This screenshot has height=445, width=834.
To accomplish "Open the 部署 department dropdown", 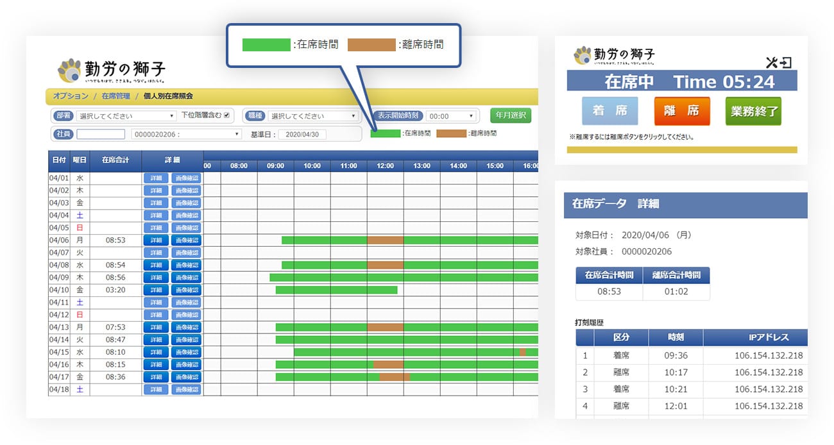I will 126,116.
